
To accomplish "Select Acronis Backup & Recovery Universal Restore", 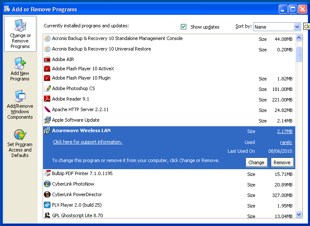I will (x=169, y=49).
